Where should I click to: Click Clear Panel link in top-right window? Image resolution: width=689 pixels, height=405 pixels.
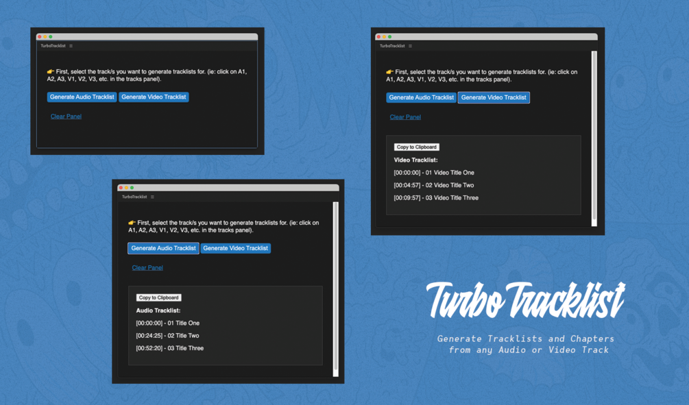pyautogui.click(x=405, y=117)
